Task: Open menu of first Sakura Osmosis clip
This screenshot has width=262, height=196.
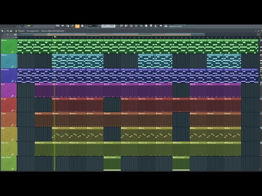Action: tap(53, 55)
